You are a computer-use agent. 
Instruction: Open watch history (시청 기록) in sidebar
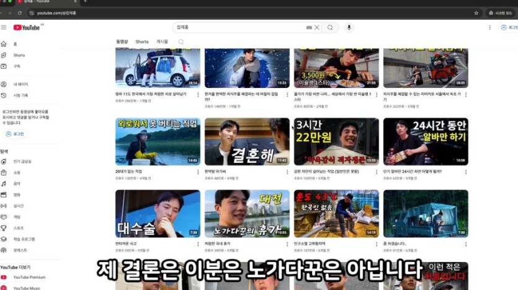coord(20,95)
